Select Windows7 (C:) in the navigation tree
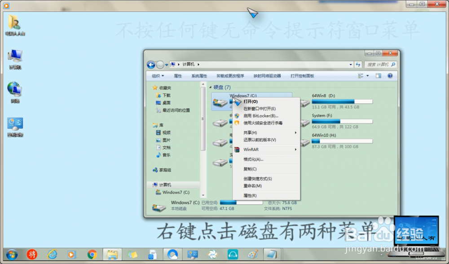Viewport: 449px width, 264px height. point(176,193)
